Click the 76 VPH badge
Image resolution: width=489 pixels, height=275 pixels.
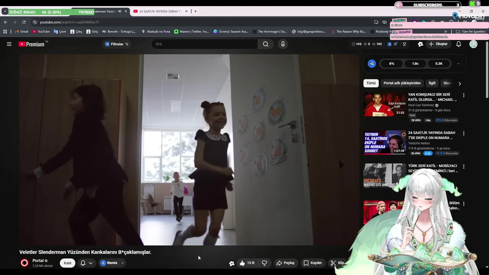coord(416,120)
